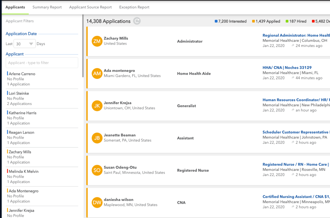The height and width of the screenshot is (218, 330).
Task: Select Jennifer Krejsa in applicant filter list
Action: (42, 213)
